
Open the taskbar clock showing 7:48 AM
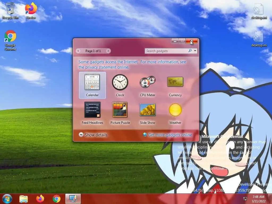[258, 199]
